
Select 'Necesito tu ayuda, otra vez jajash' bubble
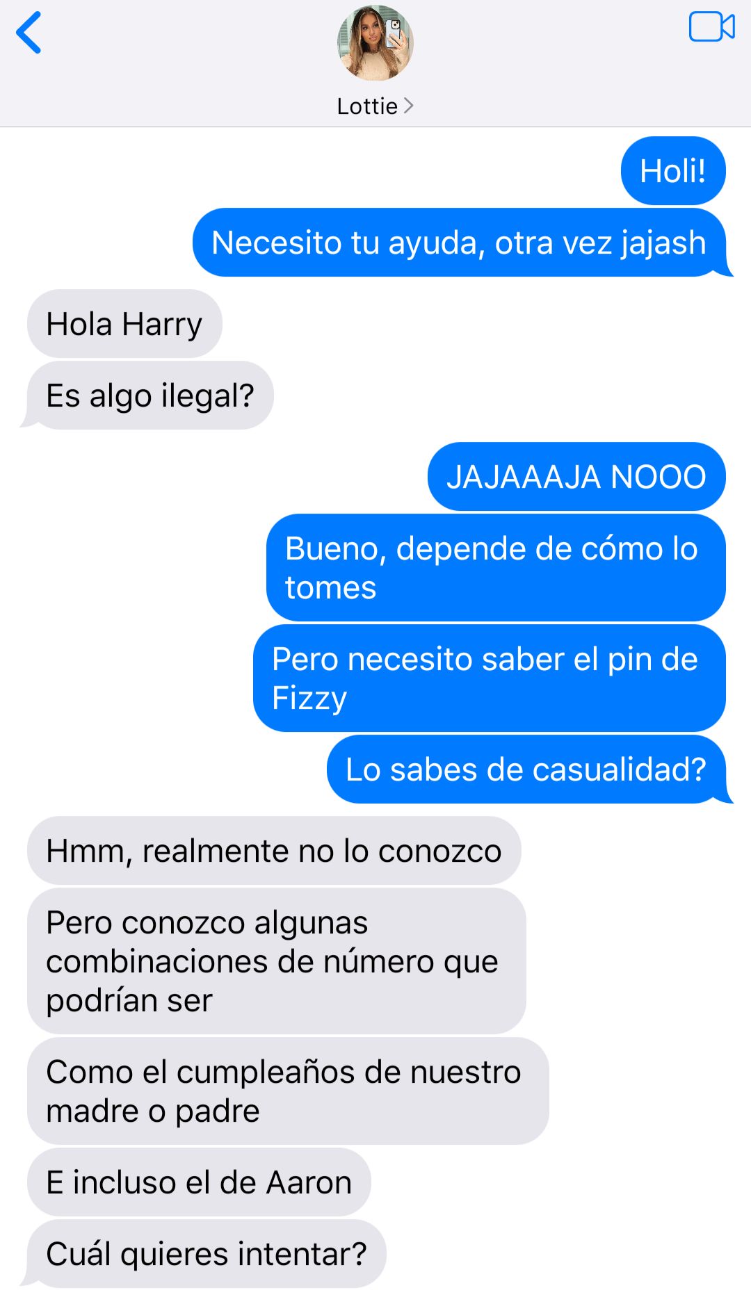[x=459, y=243]
